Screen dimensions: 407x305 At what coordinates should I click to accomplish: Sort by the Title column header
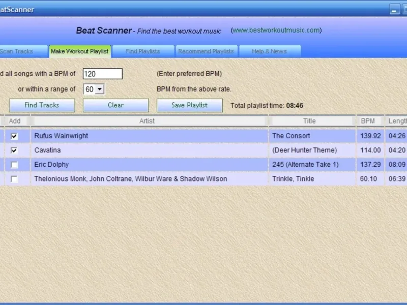[x=312, y=121]
